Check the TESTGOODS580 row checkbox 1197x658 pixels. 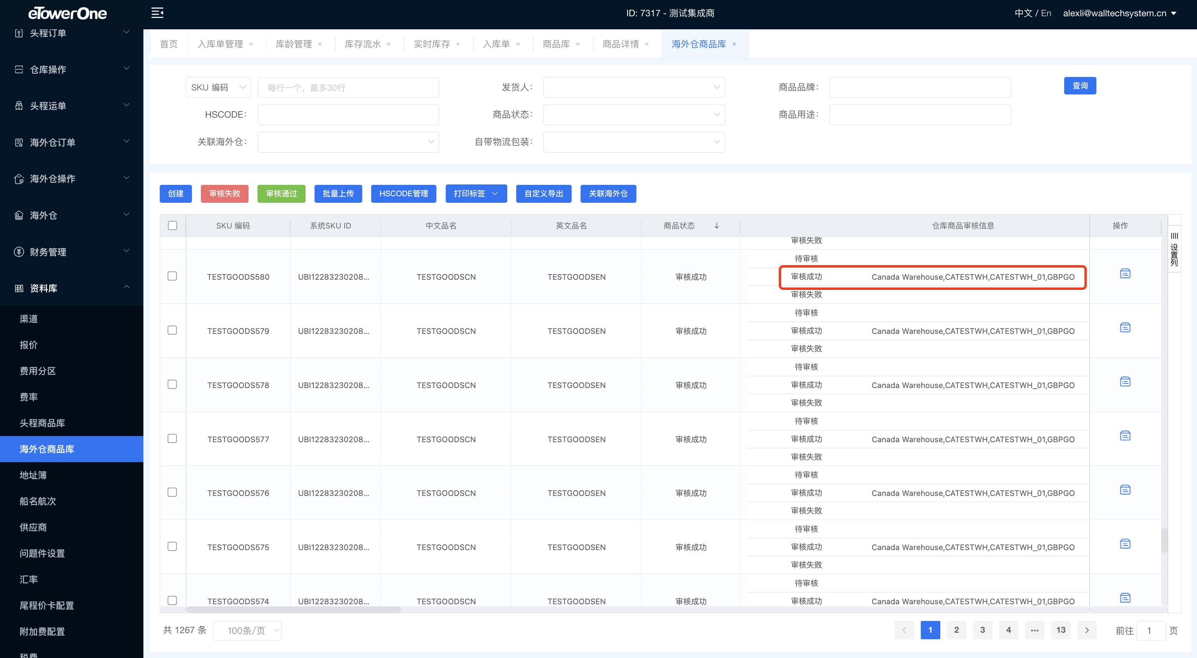[172, 276]
